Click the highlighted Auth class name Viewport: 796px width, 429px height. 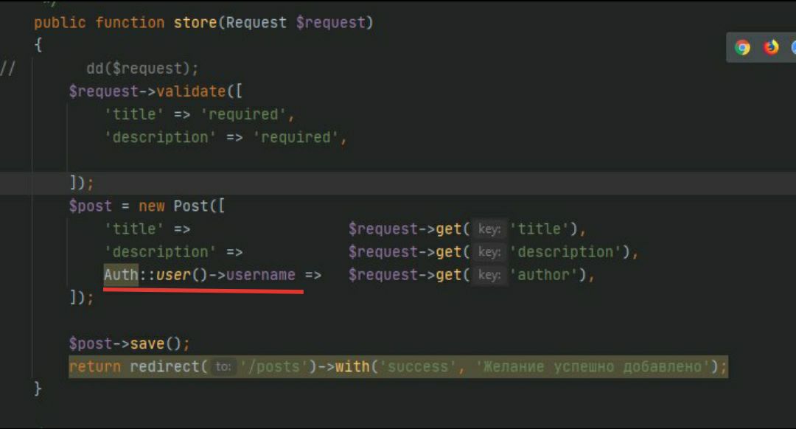click(x=121, y=275)
